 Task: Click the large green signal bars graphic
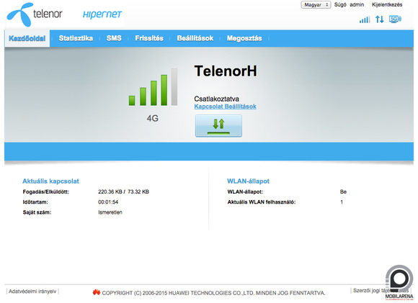pyautogui.click(x=153, y=87)
